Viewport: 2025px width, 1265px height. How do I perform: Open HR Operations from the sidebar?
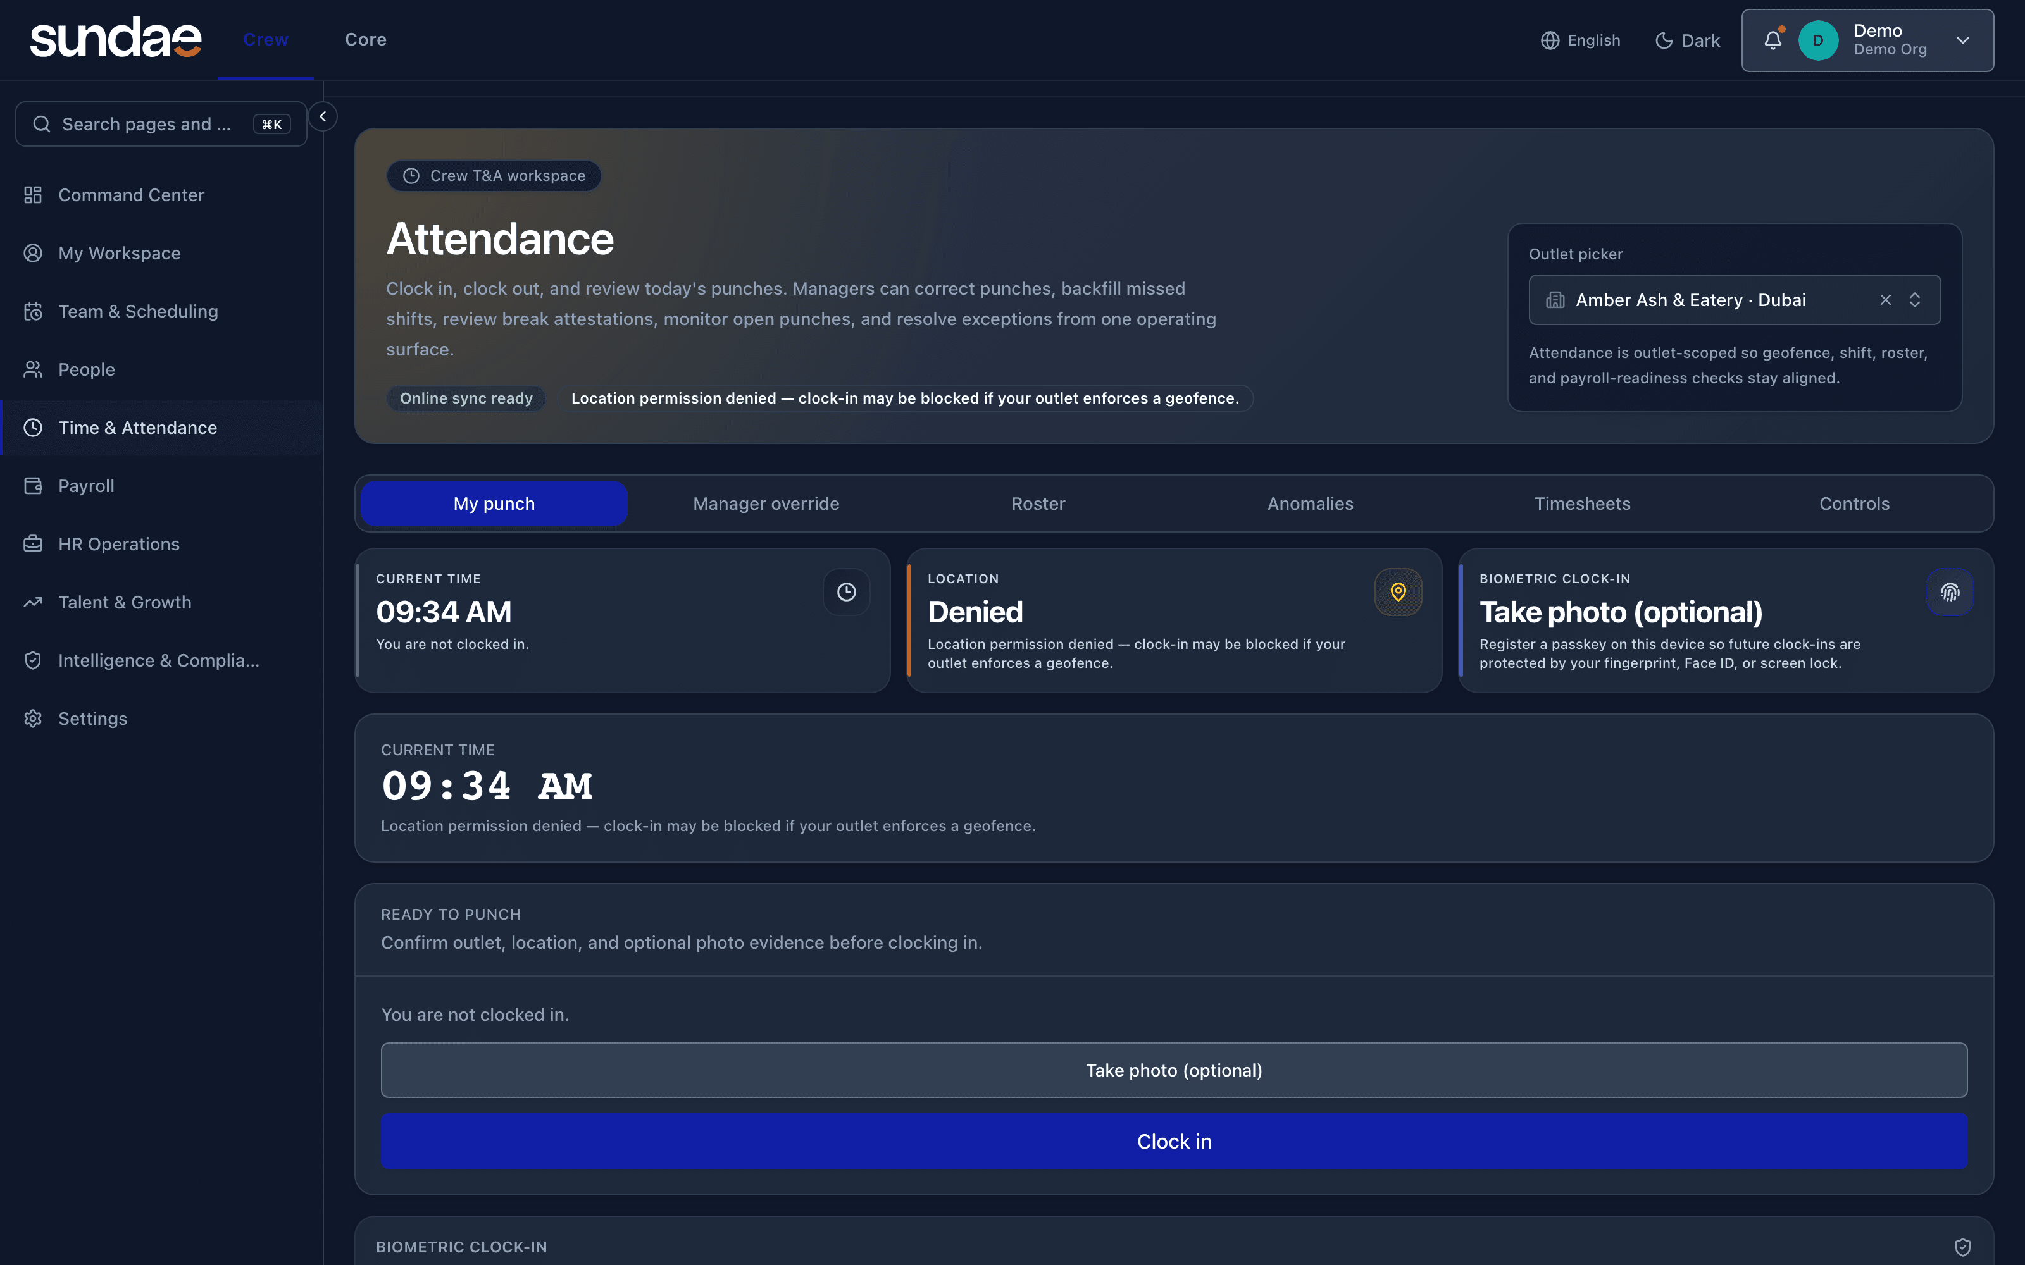161,544
